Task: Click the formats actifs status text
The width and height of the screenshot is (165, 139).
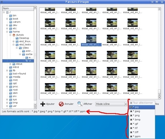Action: pyautogui.click(x=44, y=111)
